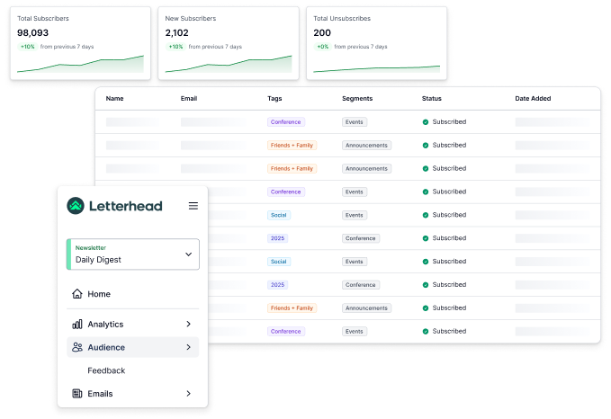Click Conference segment beside second 2025 tag
The width and height of the screenshot is (611, 419).
click(361, 285)
